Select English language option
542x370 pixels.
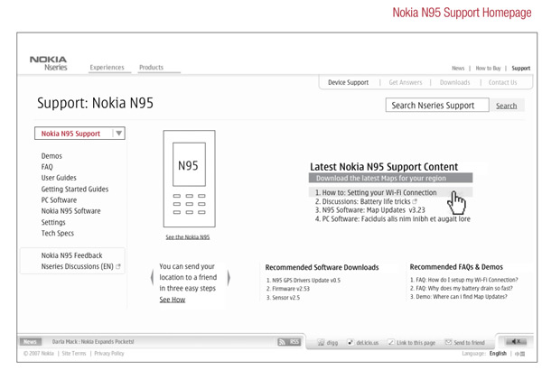tap(498, 354)
